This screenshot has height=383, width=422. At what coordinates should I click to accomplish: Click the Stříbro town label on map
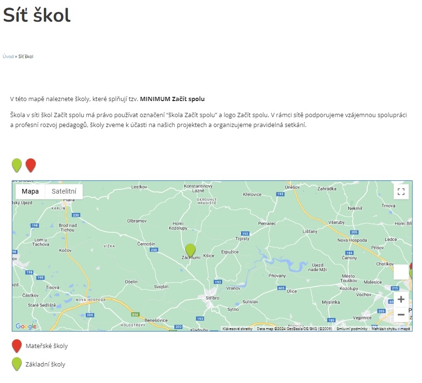coord(213,299)
